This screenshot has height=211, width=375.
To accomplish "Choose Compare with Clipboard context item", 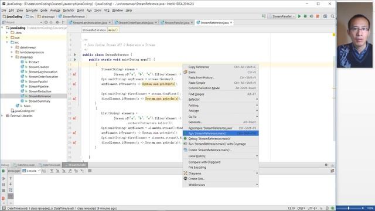I will [220, 162].
